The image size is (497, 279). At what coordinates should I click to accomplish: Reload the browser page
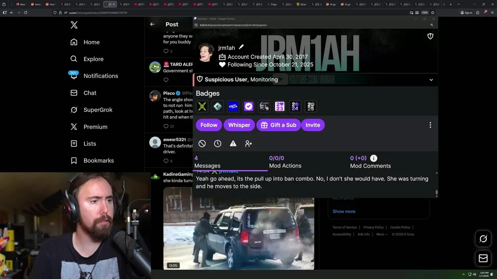pos(26,12)
